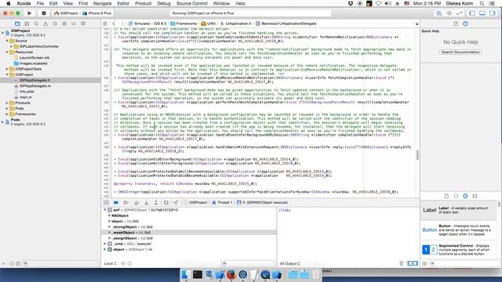Open the test navigator diamond icon
502x282 pixels.
[55, 23]
